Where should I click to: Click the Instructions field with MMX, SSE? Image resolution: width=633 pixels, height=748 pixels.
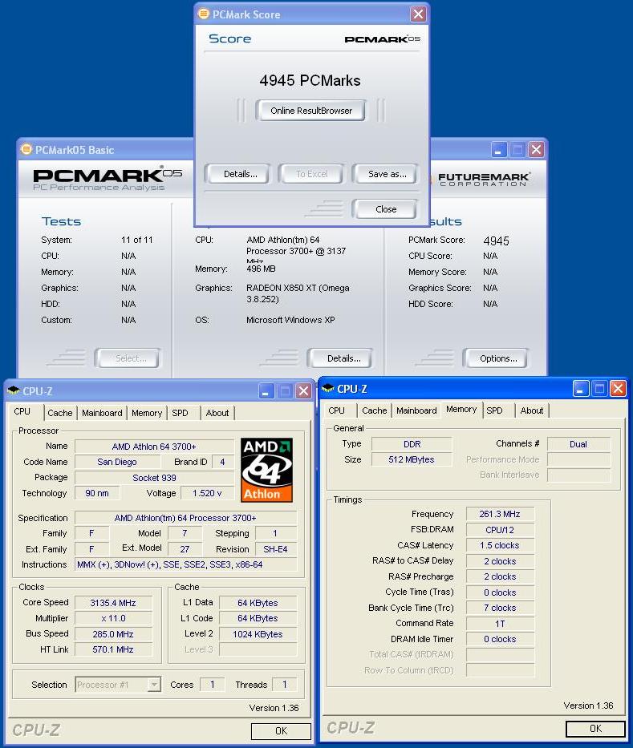point(185,564)
